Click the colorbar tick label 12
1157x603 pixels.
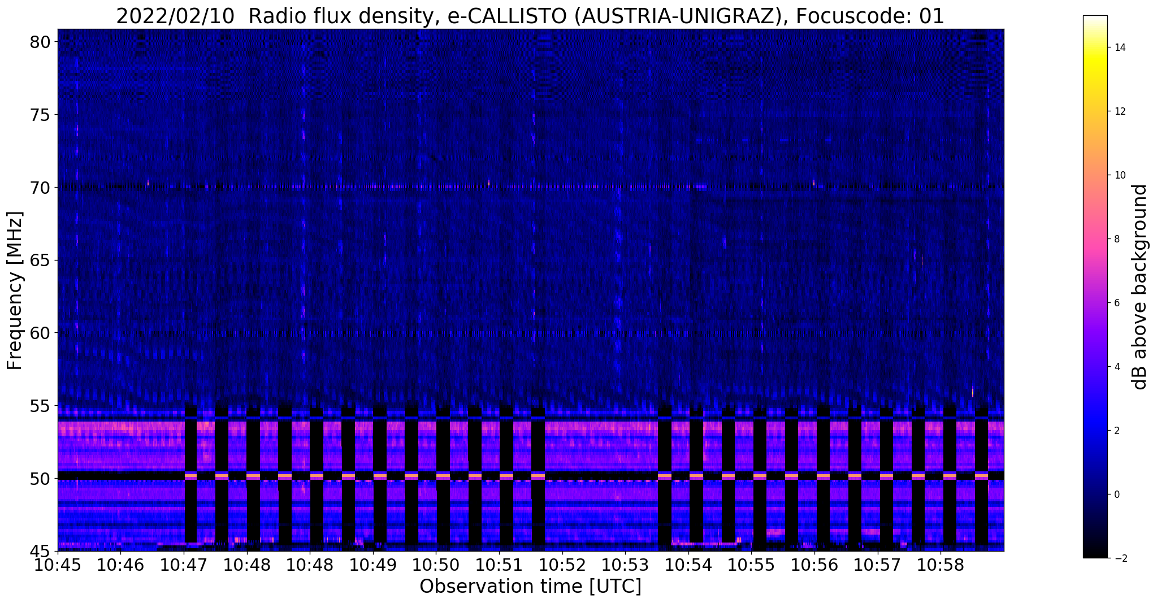coord(1119,111)
